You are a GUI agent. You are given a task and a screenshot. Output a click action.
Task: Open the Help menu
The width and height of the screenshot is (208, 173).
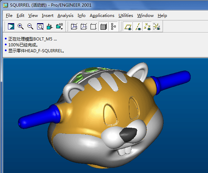click(x=162, y=16)
